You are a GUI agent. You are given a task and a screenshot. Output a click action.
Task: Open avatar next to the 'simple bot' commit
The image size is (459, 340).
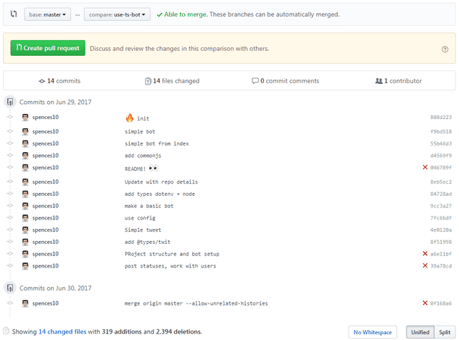pos(26,132)
